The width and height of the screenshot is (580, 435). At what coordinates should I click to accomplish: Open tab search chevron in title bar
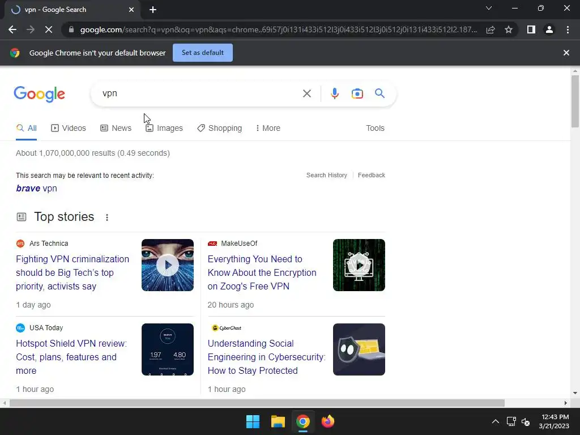(x=489, y=8)
